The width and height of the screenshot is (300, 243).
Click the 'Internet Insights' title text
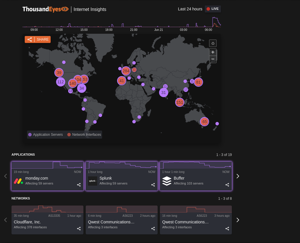tap(90, 10)
